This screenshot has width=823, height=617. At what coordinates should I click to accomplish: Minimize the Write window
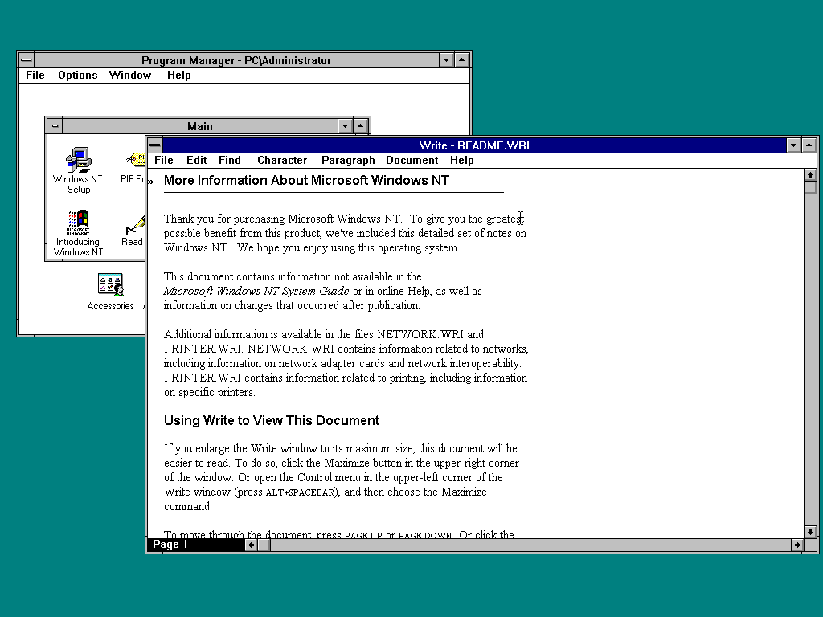[793, 145]
